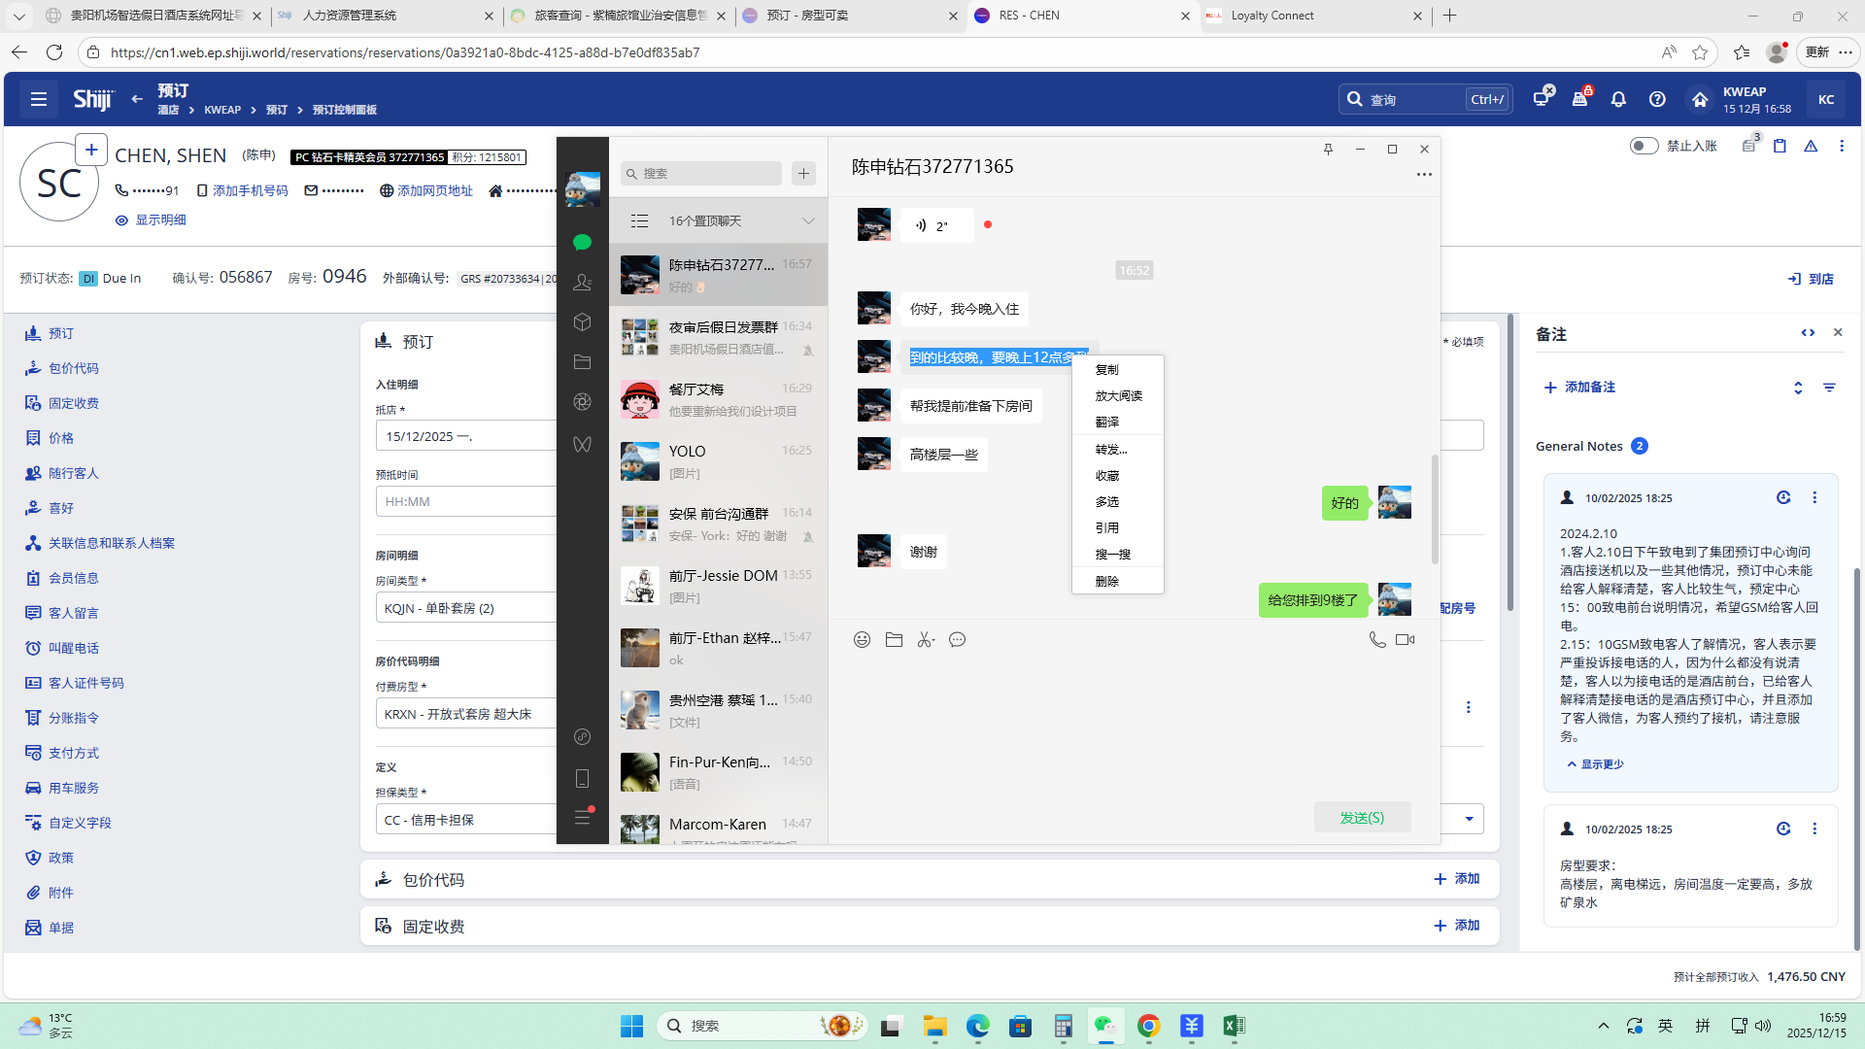
Task: Open the Shiji notifications bell
Action: click(1618, 99)
